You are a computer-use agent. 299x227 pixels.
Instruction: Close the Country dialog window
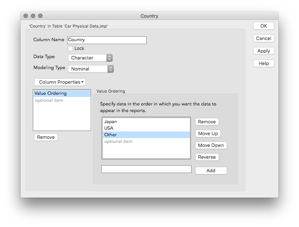coord(26,16)
